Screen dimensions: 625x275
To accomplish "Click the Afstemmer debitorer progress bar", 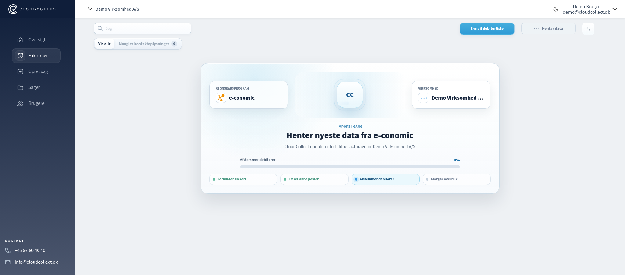I will 350,167.
